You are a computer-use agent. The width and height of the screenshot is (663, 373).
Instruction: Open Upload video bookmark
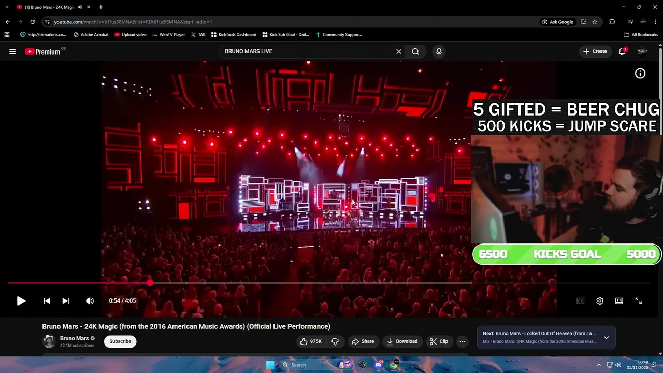(131, 35)
